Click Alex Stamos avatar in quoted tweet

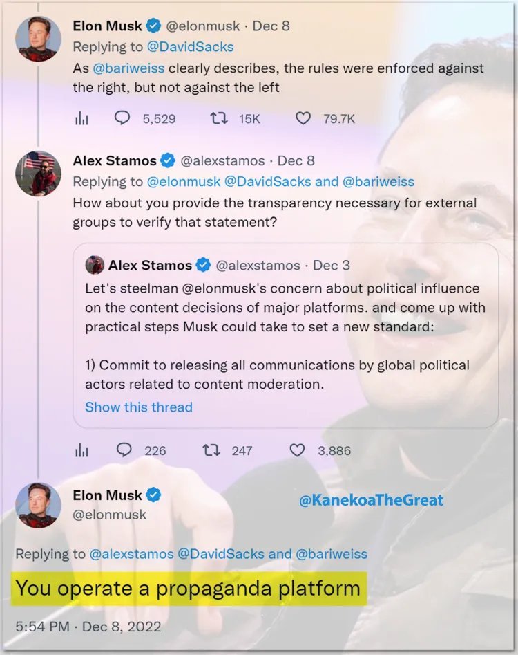pyautogui.click(x=95, y=265)
